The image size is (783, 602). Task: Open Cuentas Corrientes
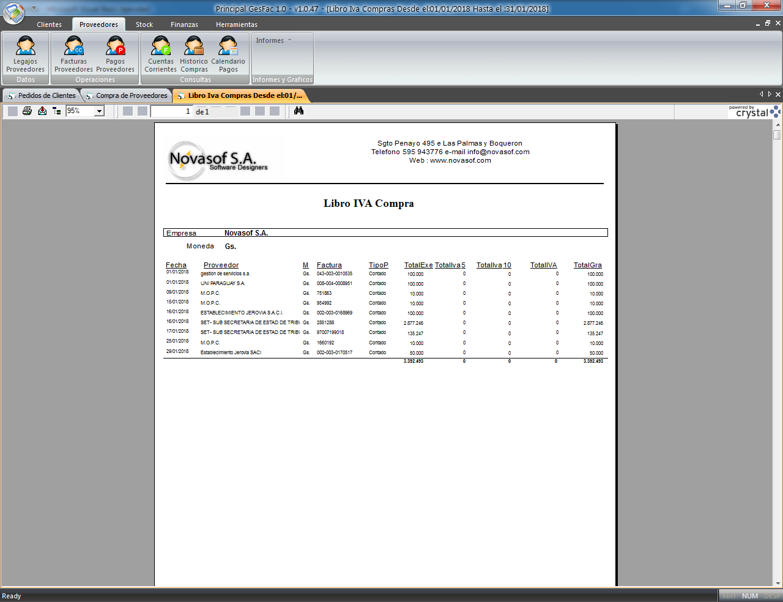(161, 54)
